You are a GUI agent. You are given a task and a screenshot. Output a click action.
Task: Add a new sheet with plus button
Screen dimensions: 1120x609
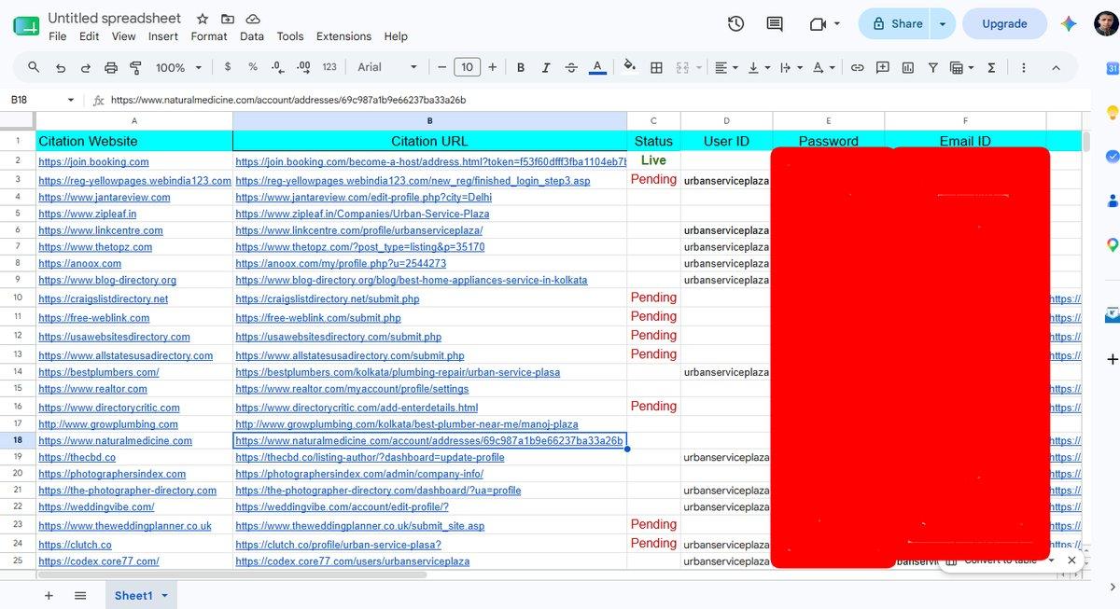pyautogui.click(x=49, y=595)
